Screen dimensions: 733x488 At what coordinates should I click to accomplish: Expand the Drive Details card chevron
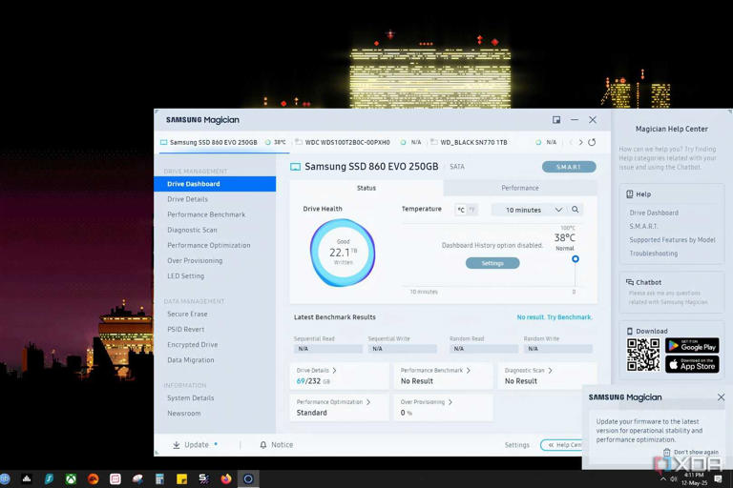pos(334,370)
